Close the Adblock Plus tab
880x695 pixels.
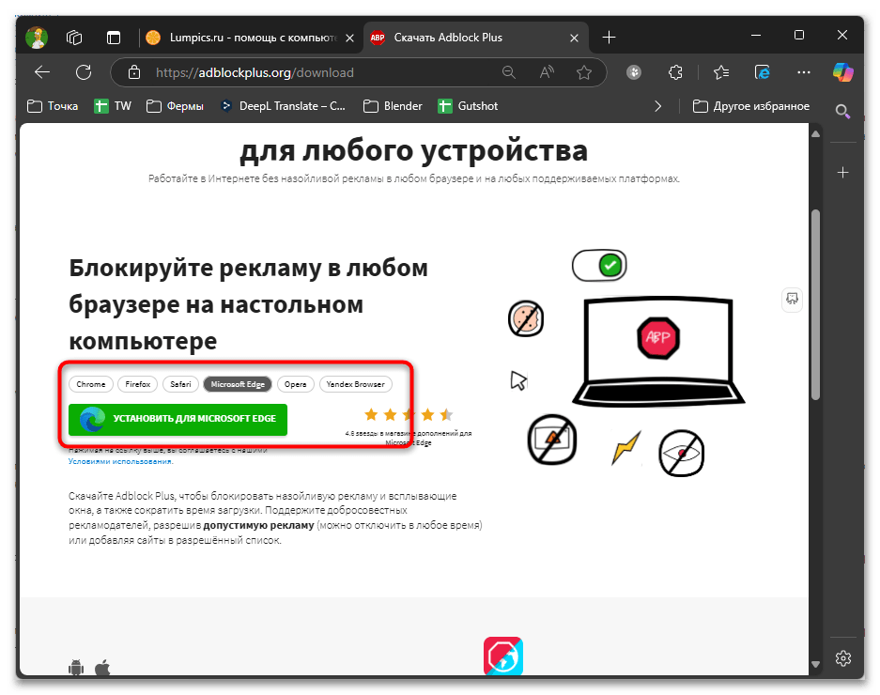tap(574, 38)
